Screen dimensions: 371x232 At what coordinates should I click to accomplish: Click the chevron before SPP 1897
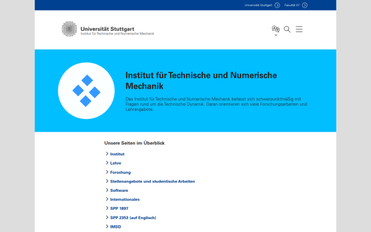(x=107, y=208)
